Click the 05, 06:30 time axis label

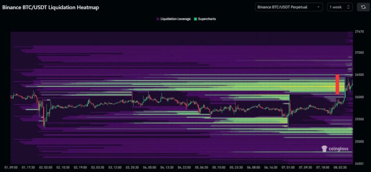[201, 168]
